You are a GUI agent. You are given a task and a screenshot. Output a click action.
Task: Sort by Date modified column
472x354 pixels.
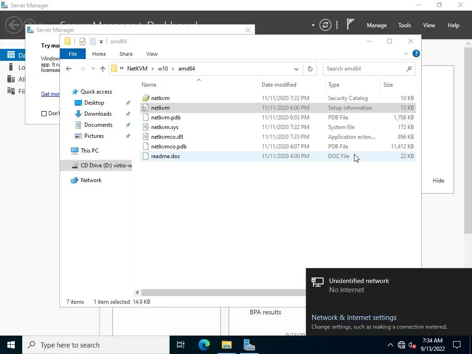pyautogui.click(x=279, y=85)
